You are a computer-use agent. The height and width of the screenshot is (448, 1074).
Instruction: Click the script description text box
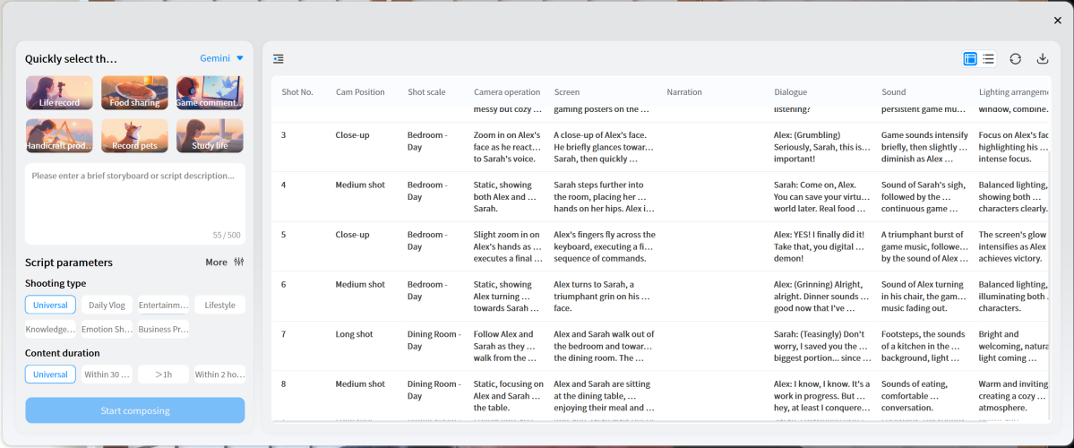134,202
